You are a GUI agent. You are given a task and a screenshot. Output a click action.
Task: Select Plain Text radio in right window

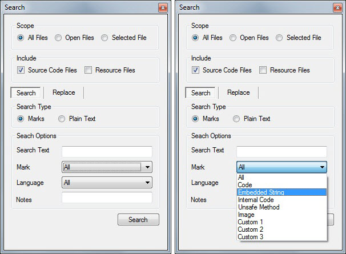[236, 119]
